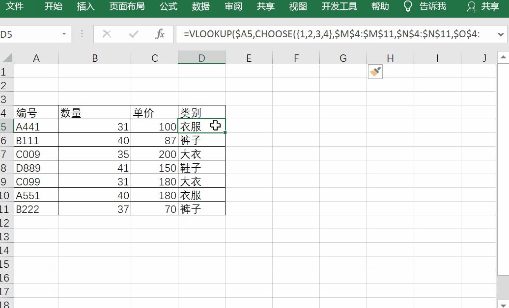Open the 帮助 ribbon tab
Screen dimensions: 509x308
click(x=380, y=6)
